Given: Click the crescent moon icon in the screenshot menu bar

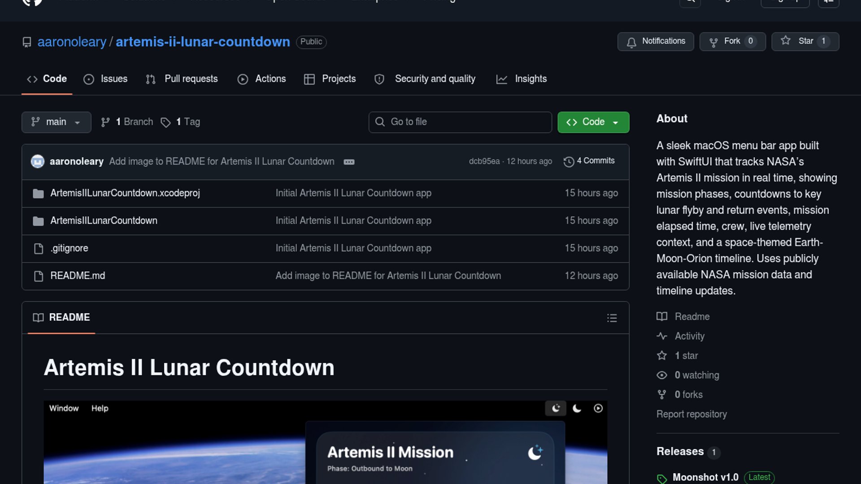Looking at the screenshot, I should (x=577, y=408).
